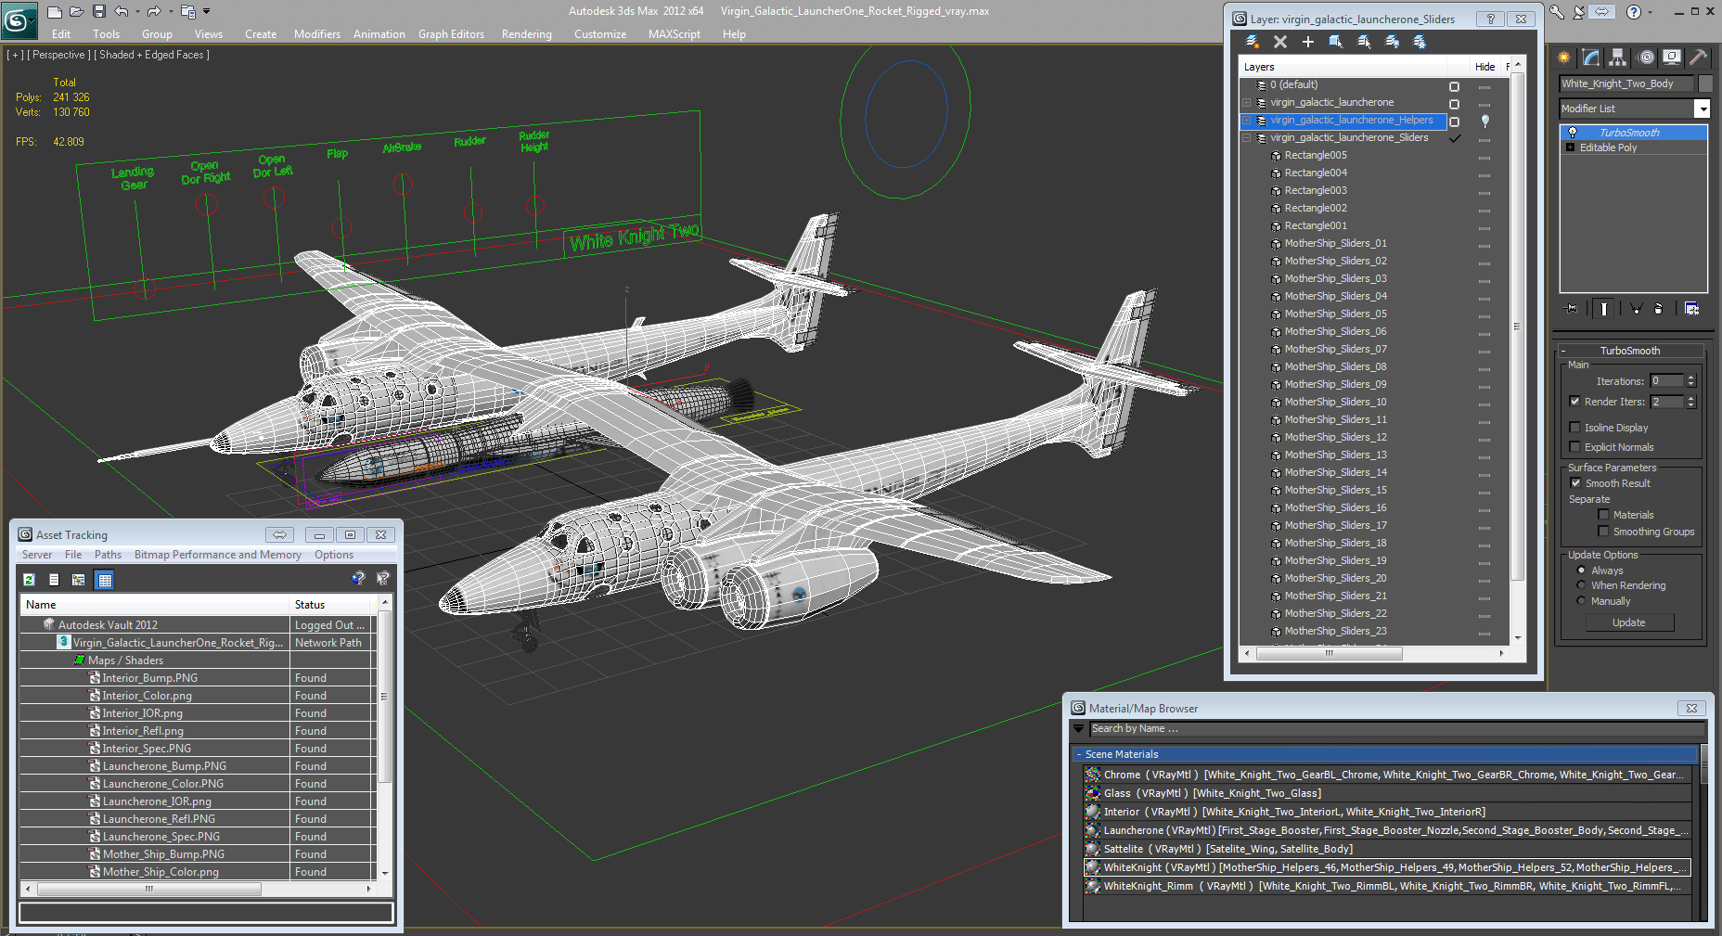The width and height of the screenshot is (1722, 936).
Task: Open the Display command panel tab
Action: pos(1672,58)
